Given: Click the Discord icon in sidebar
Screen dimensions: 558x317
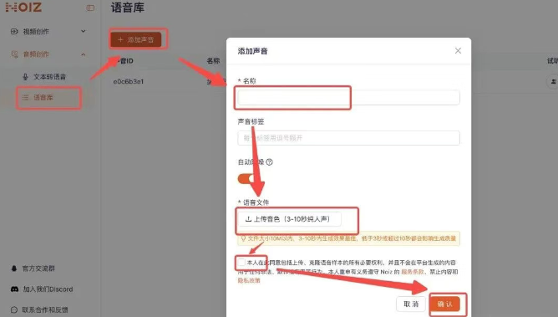Looking at the screenshot, I should click(14, 289).
